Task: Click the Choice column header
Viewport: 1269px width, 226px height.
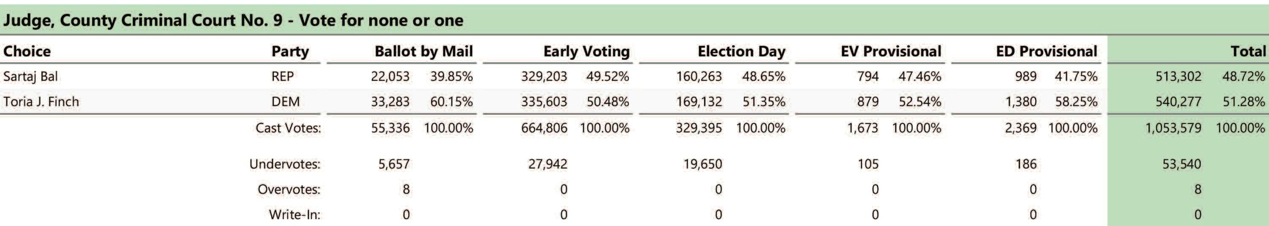Action: tap(27, 51)
